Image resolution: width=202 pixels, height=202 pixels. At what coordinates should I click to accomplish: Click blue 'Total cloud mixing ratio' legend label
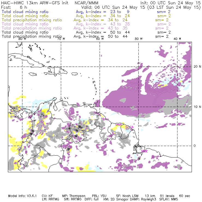click(x=25, y=12)
